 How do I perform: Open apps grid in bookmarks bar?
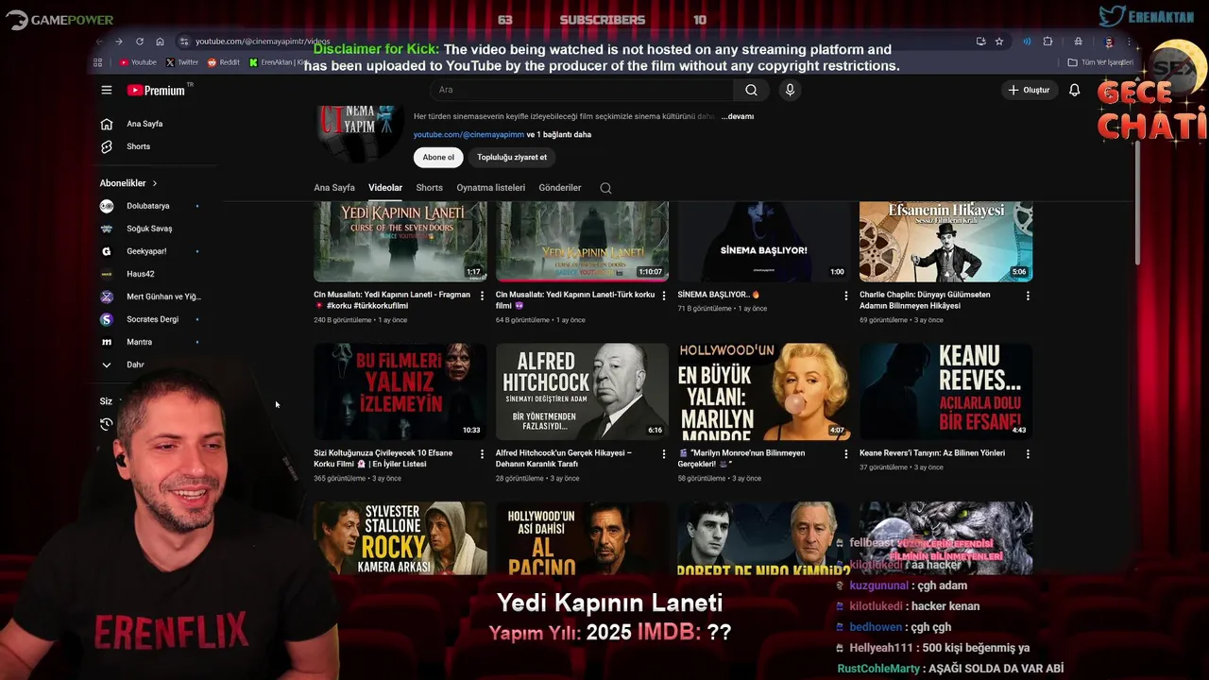pyautogui.click(x=97, y=62)
